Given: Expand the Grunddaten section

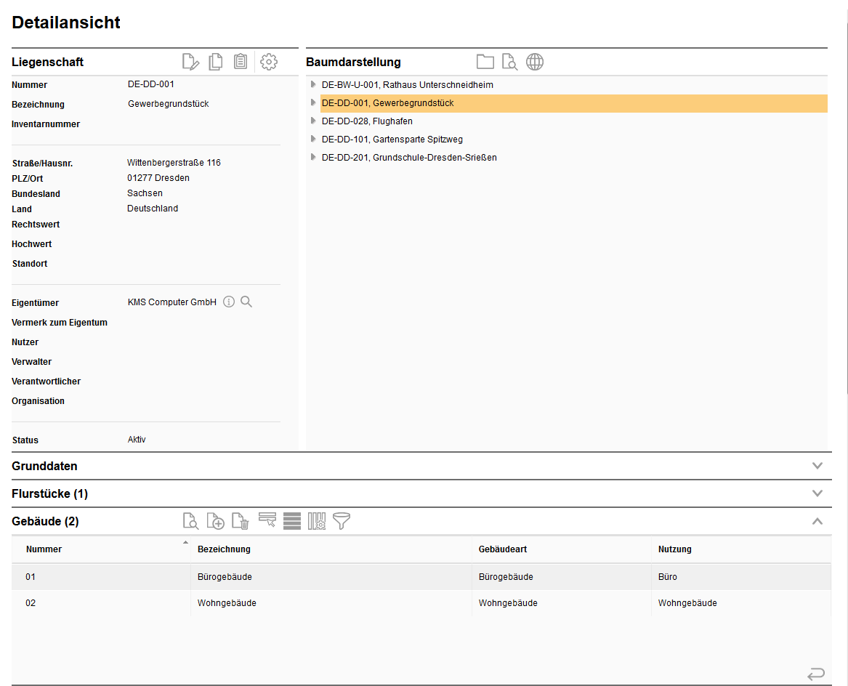Looking at the screenshot, I should (817, 466).
